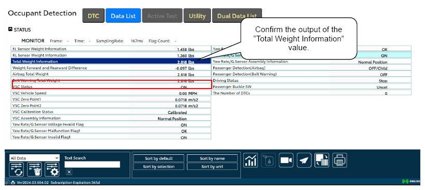Viewport: 425px width, 190px height.
Task: Click Sort by name button
Action: [212, 158]
